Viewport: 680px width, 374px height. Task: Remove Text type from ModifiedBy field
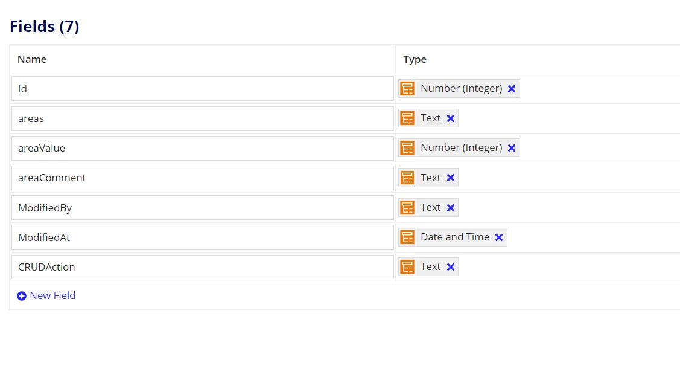coord(451,208)
